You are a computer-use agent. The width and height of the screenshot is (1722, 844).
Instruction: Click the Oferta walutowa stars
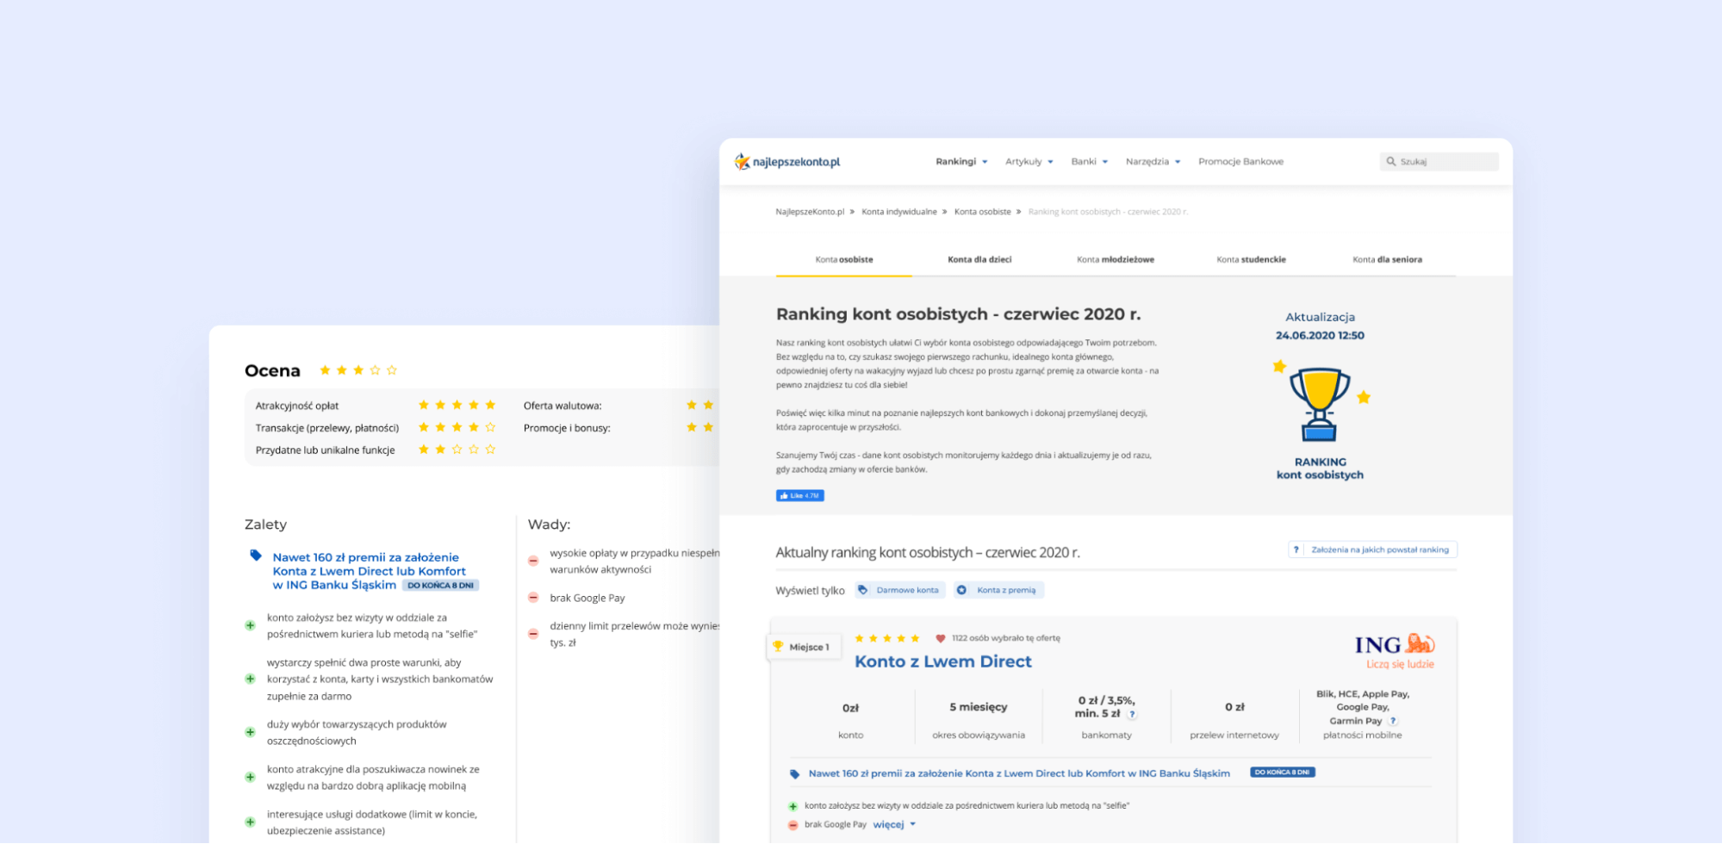[700, 405]
